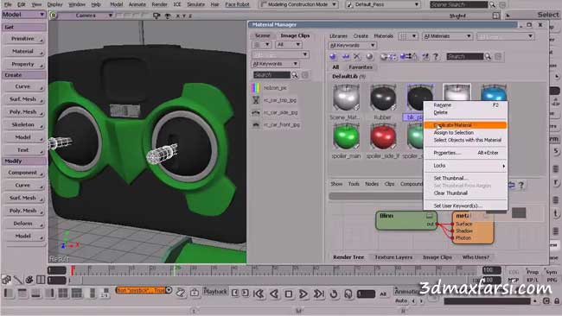This screenshot has width=562, height=316.
Task: Click the Deform button under Modify
Action: point(23,224)
